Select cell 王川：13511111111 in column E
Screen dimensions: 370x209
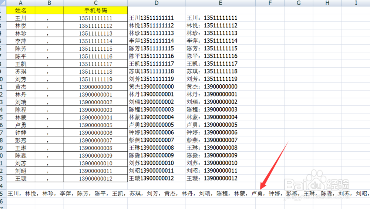221,18
